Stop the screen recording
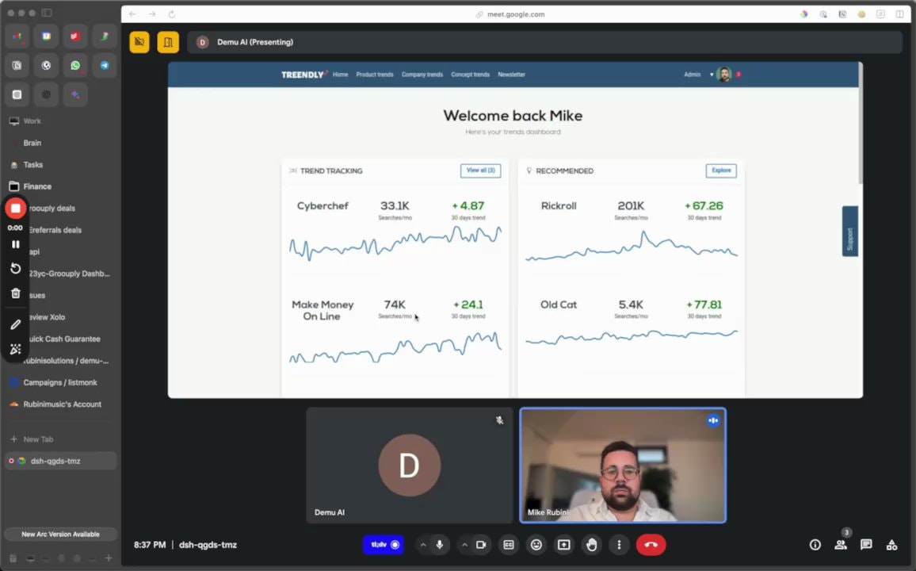This screenshot has height=571, width=916. (15, 209)
